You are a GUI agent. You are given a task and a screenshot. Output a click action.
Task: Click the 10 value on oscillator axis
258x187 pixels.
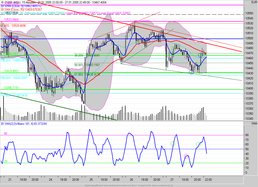pos(247,168)
